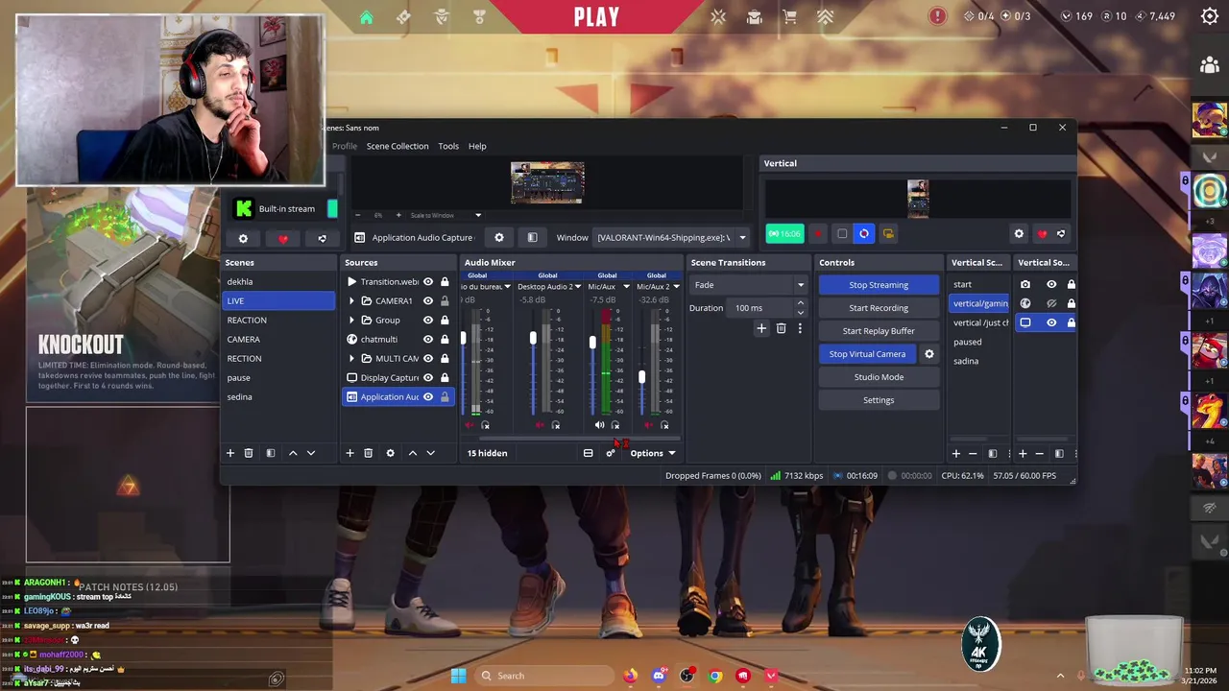This screenshot has width=1229, height=691.
Task: Show hidden second Vertical Source eye
Action: [1051, 303]
